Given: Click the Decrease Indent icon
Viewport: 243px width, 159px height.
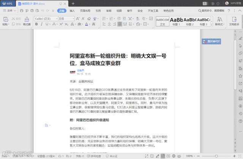Looking at the screenshot, I should tap(119, 19).
